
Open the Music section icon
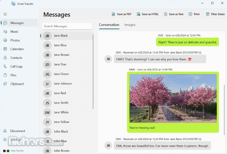pos(5,32)
